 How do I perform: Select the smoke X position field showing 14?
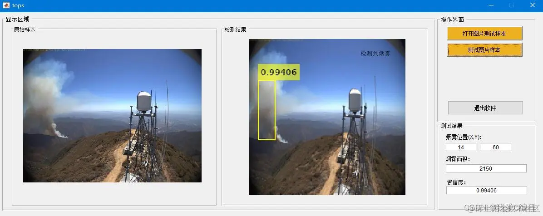461,147
